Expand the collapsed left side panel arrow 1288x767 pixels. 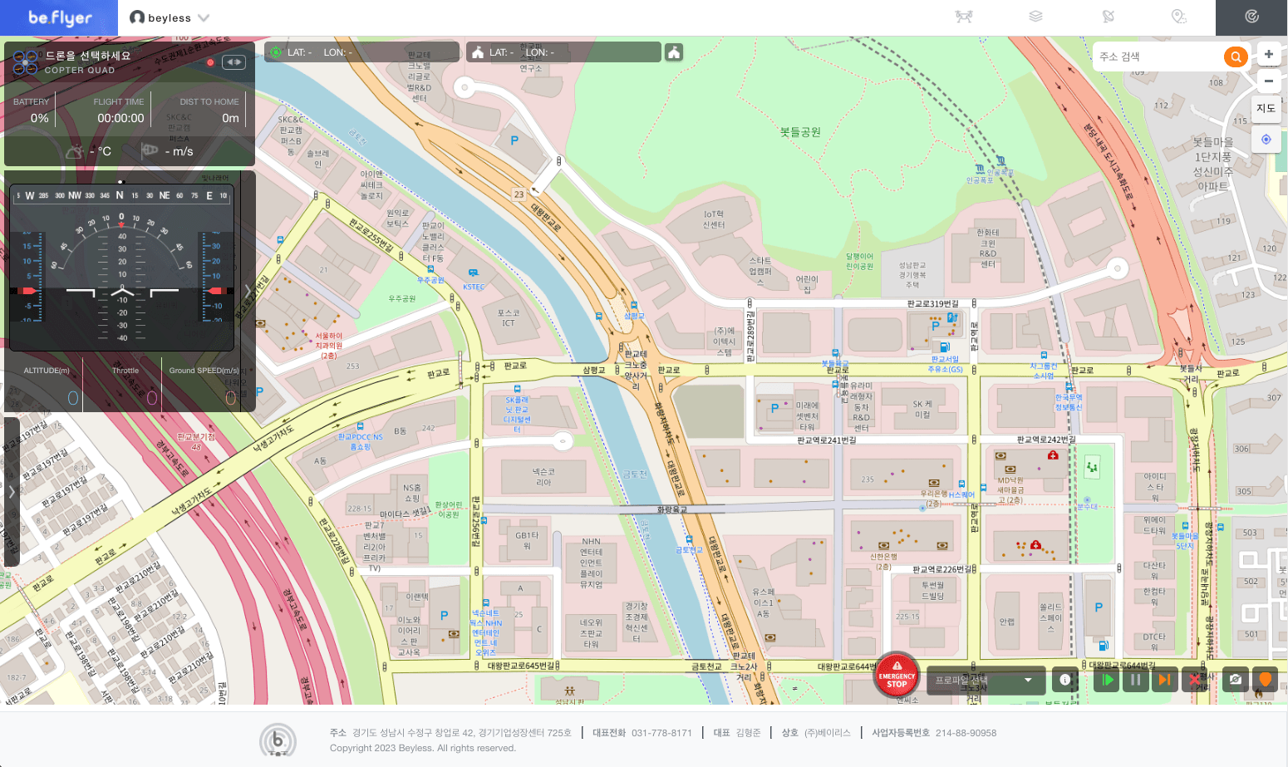point(12,491)
